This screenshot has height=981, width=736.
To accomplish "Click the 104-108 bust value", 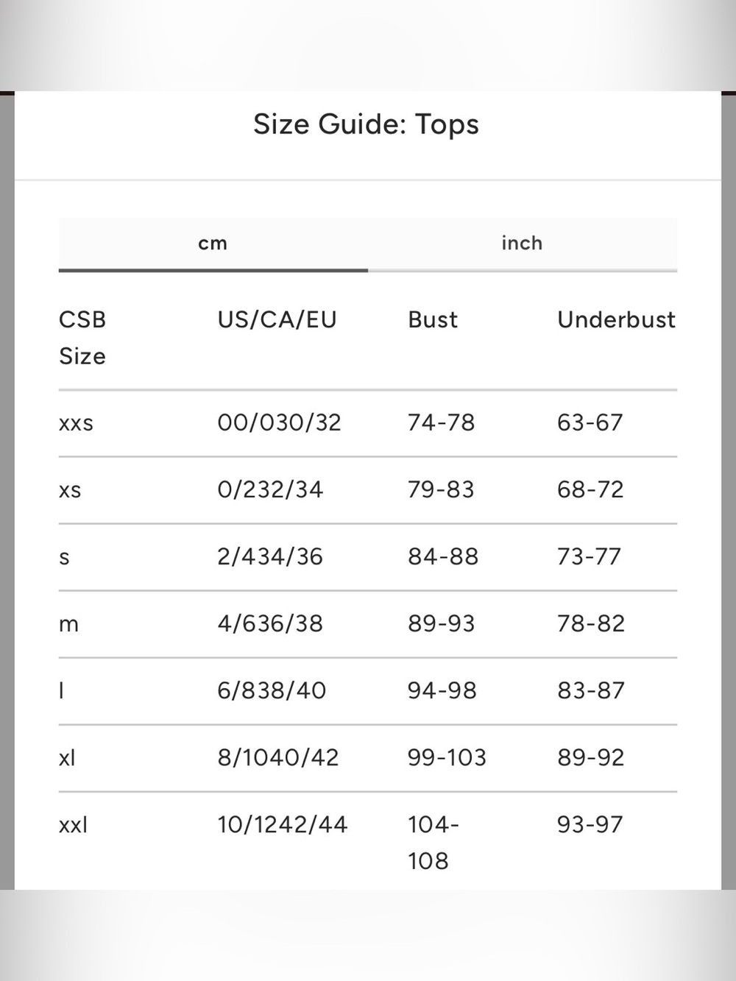I will click(434, 843).
